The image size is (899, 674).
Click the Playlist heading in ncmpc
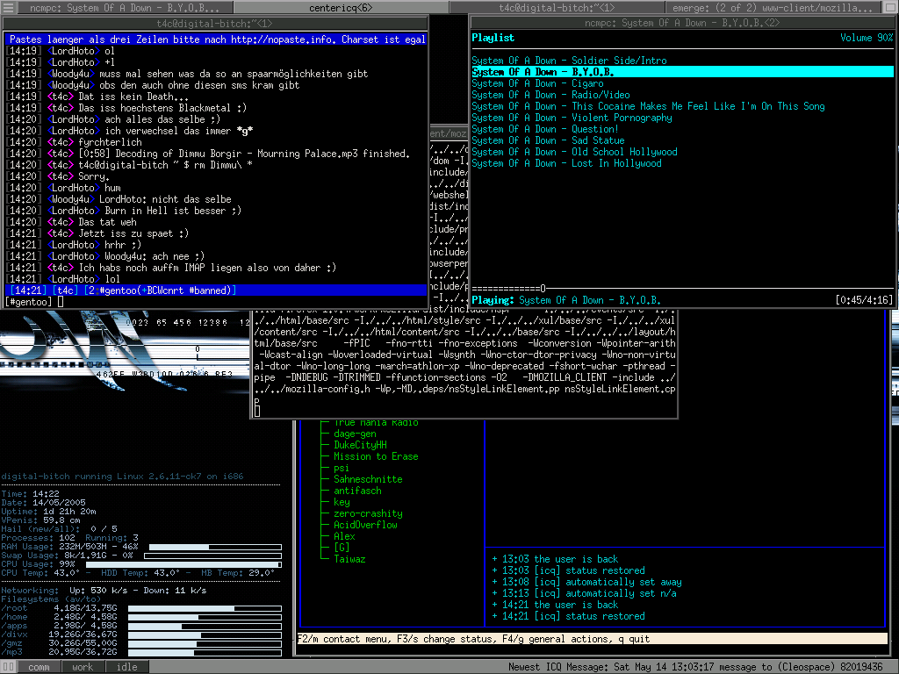493,38
